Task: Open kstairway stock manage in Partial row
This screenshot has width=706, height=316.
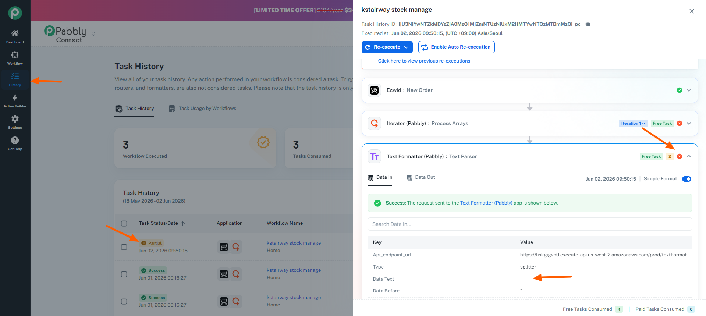Action: tap(294, 243)
